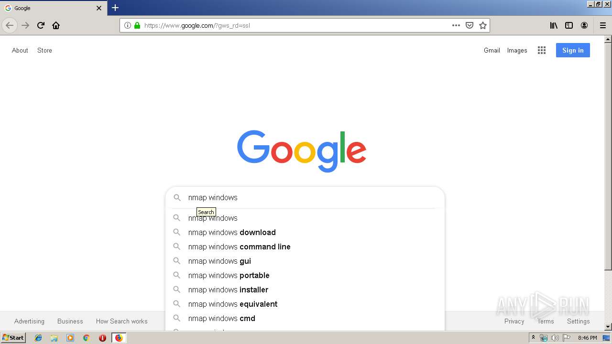Choose suggestion 'nmap windows installer'

[305, 290]
